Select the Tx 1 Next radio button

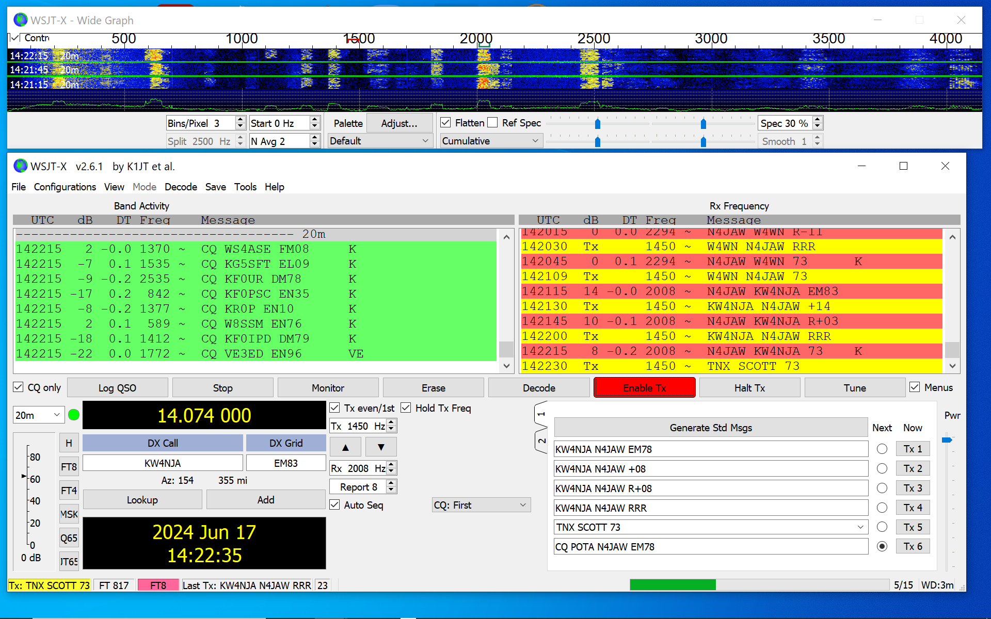pos(882,449)
